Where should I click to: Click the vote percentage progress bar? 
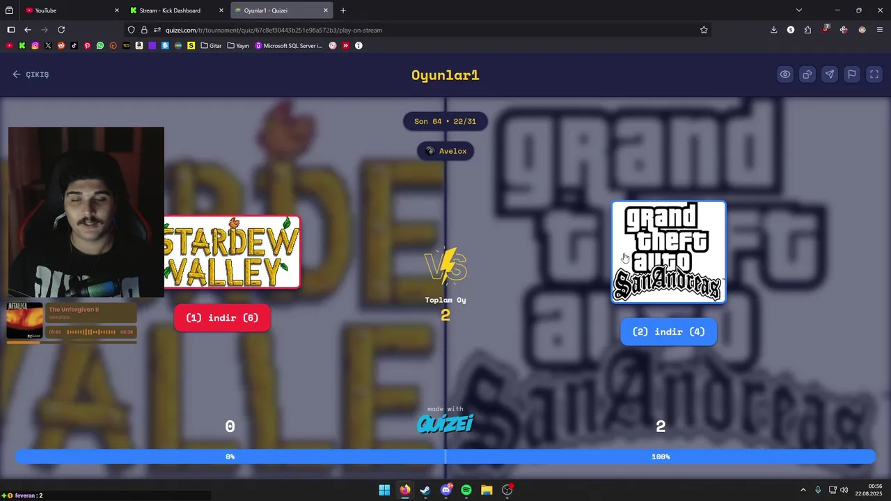tap(445, 456)
